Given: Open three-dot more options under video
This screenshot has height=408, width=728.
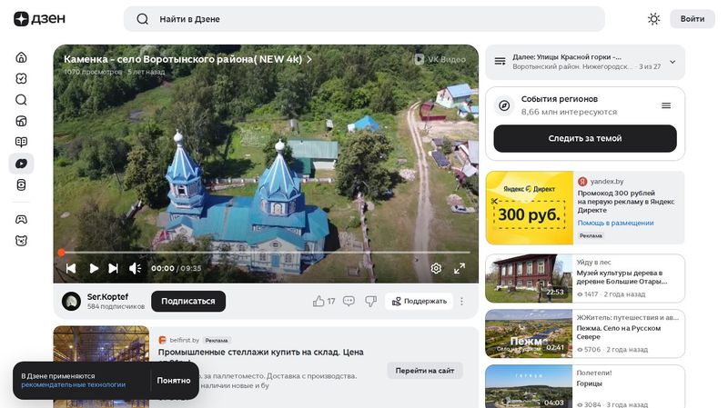Looking at the screenshot, I should [x=461, y=301].
